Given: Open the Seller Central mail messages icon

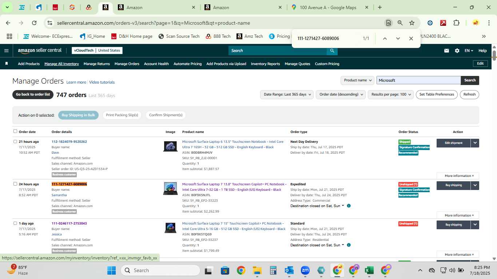Looking at the screenshot, I should coord(446,51).
